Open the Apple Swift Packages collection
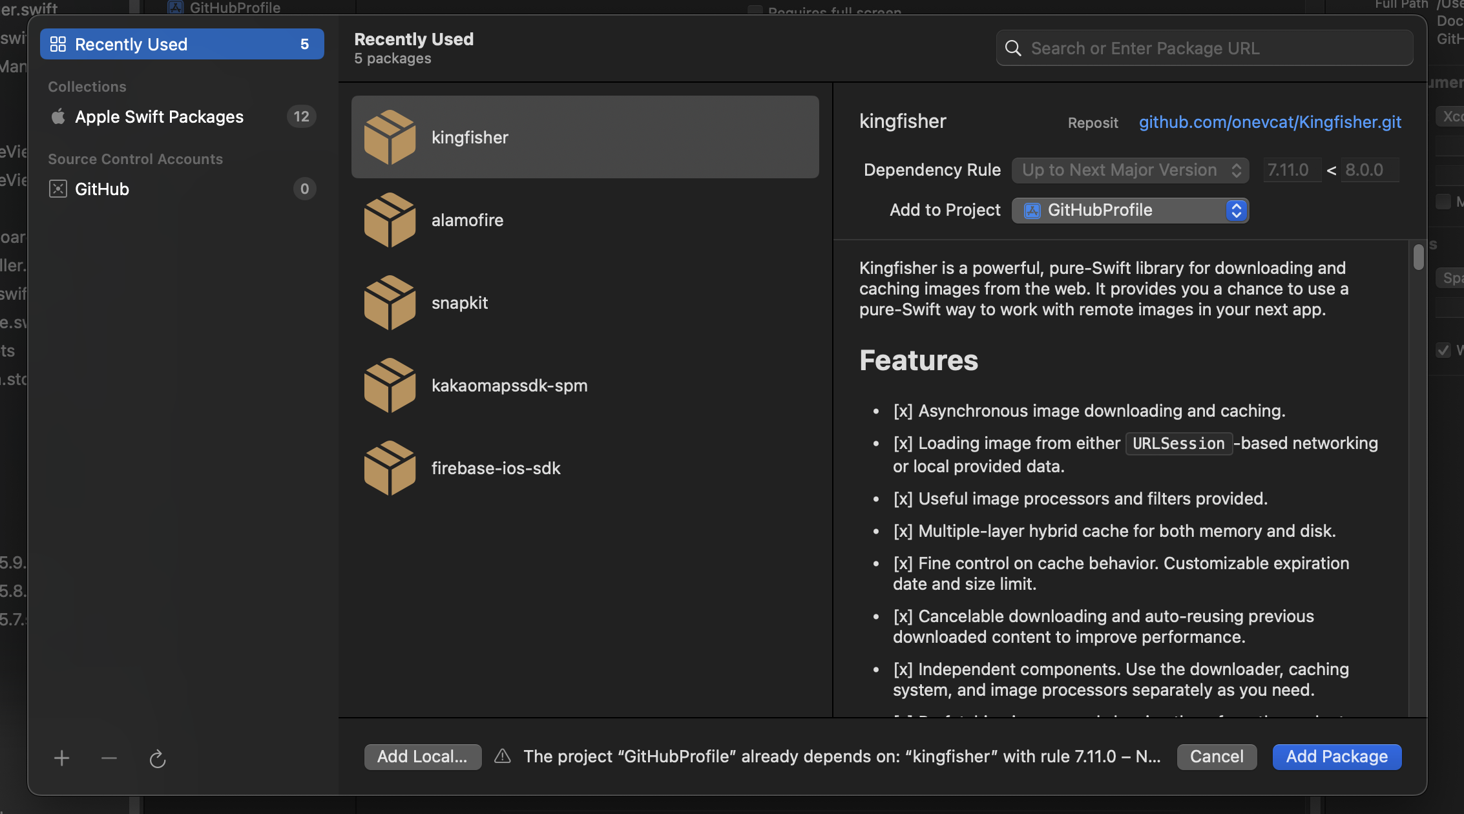Screen dimensions: 1464x814 click(182, 116)
